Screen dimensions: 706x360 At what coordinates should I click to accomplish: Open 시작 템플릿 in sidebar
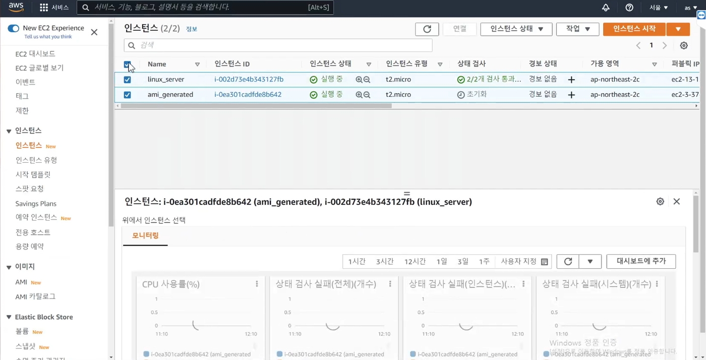click(33, 175)
